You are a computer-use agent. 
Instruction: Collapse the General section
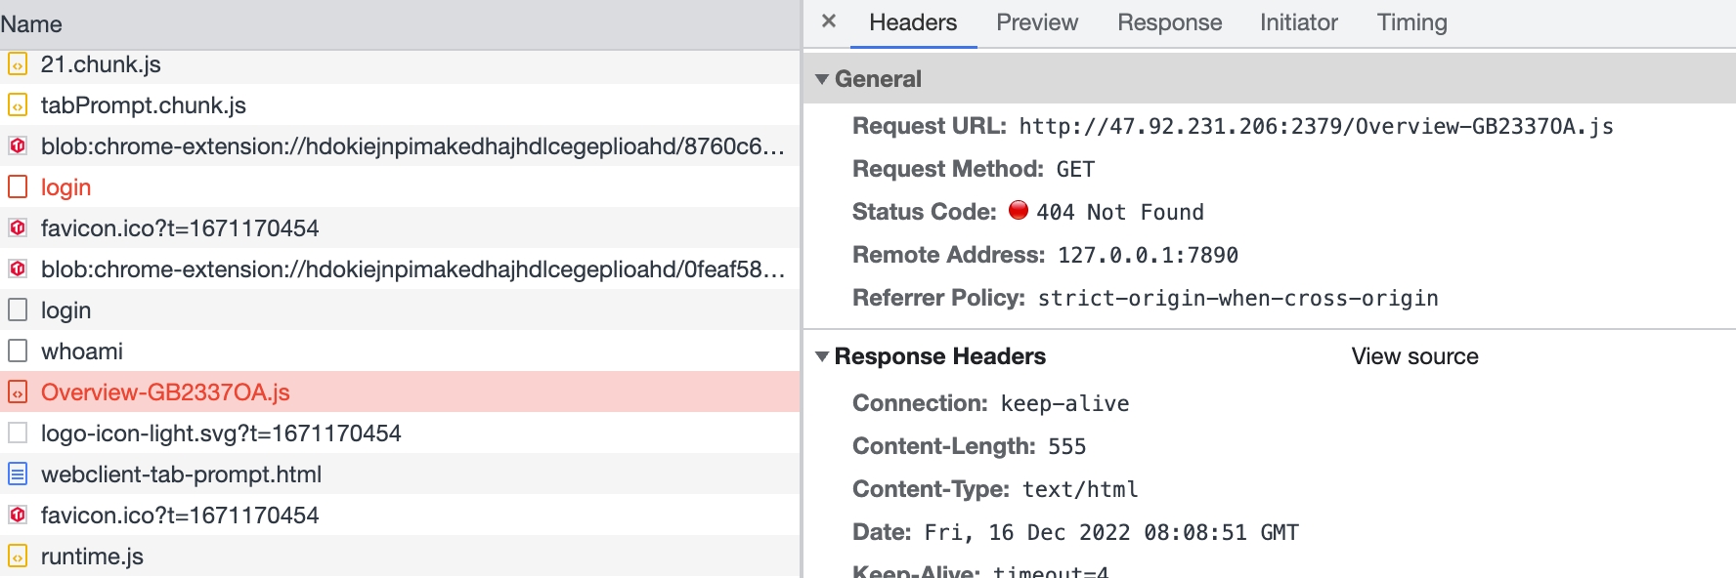[822, 79]
